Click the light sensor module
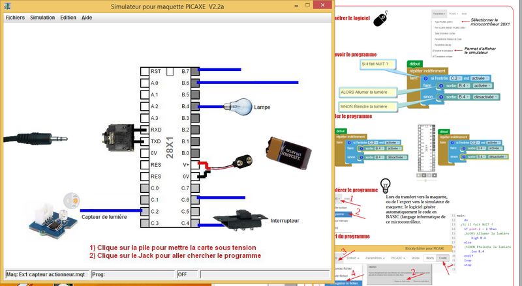This screenshot has width=522, height=286. 50,215
